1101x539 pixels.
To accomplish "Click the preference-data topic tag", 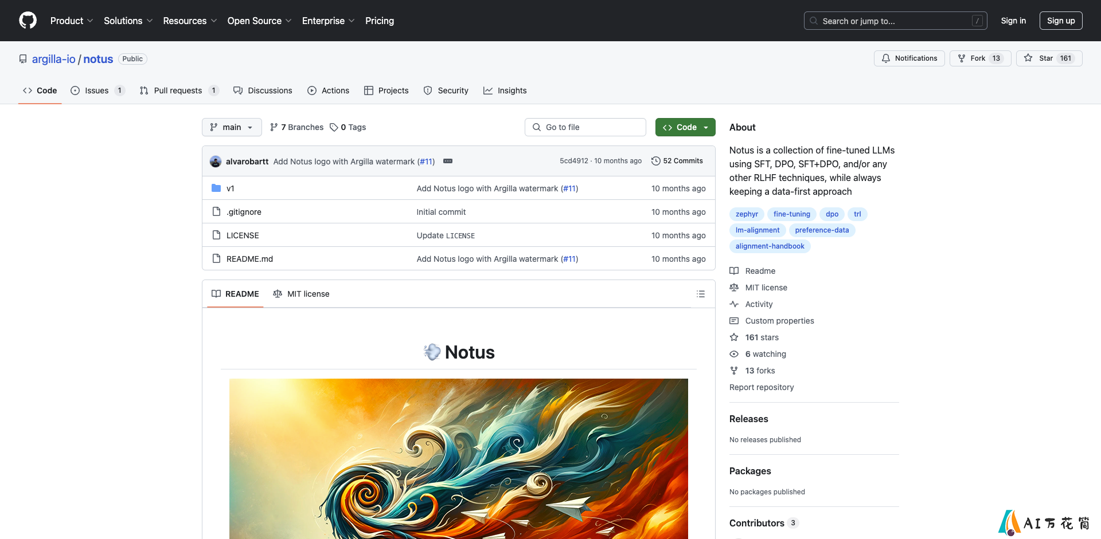I will pos(822,230).
